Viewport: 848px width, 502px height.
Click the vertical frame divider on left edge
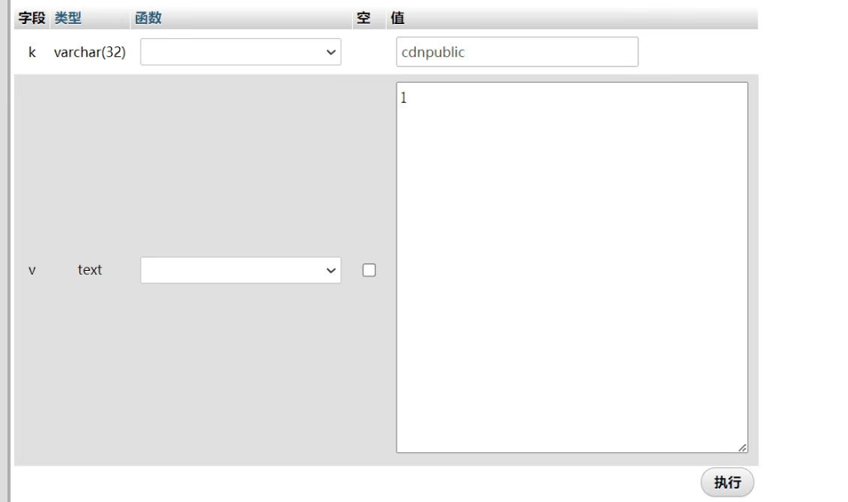point(8,249)
